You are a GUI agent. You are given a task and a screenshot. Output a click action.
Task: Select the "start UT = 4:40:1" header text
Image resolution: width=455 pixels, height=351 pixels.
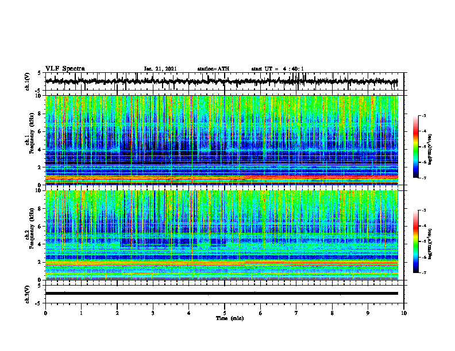[x=277, y=69]
